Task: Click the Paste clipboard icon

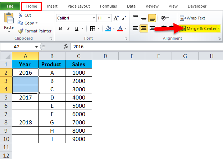Action: 9,18
